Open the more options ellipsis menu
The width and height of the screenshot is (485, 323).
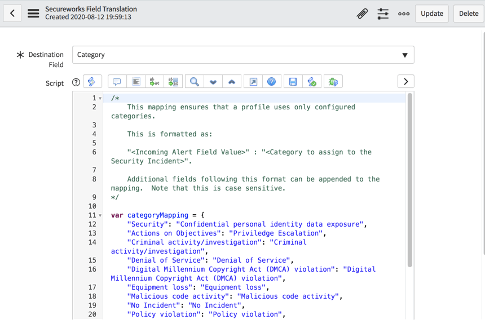[404, 14]
